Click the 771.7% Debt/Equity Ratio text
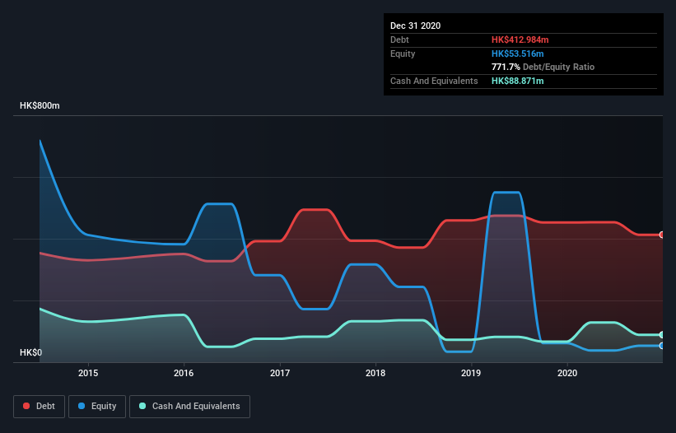676x433 pixels. coord(543,68)
